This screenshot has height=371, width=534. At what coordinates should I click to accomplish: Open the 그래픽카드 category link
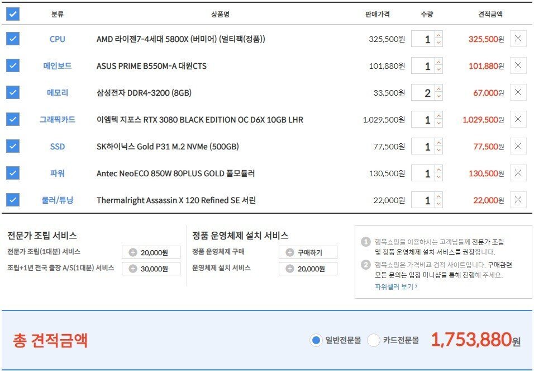(57, 119)
